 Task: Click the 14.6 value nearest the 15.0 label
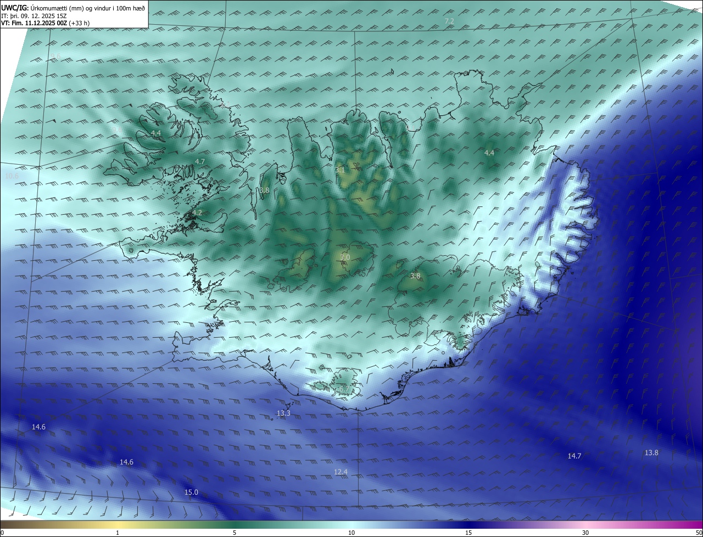pyautogui.click(x=126, y=462)
